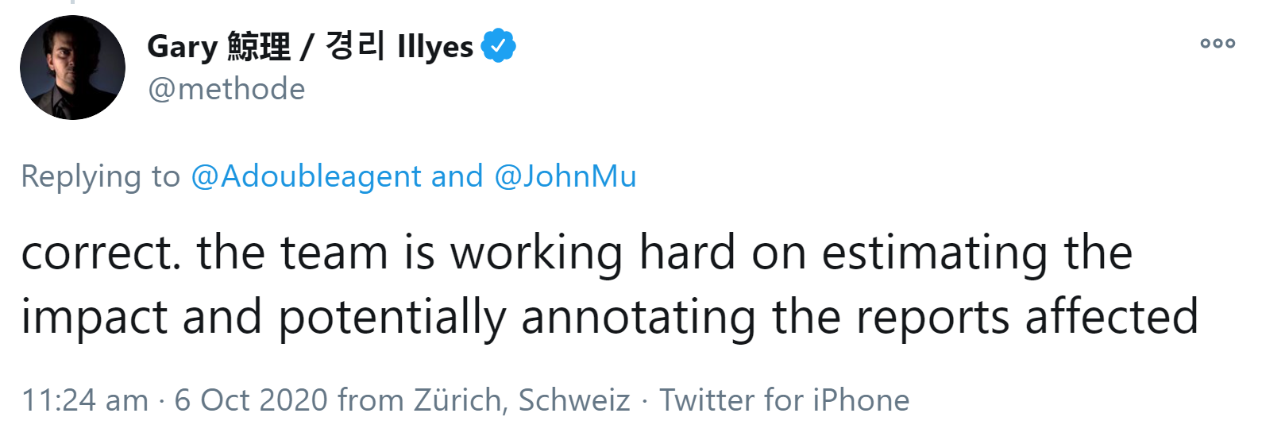Click the "6 Oct 2020" date

(x=251, y=400)
